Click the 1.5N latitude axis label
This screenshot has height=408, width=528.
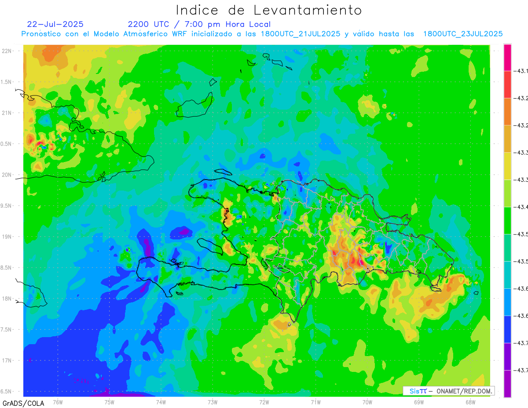tap(7, 82)
